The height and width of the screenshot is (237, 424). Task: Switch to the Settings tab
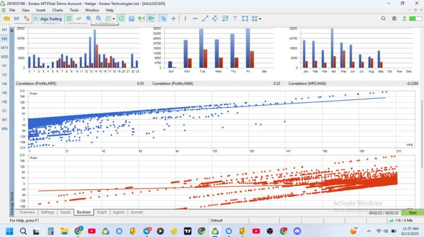pos(48,212)
